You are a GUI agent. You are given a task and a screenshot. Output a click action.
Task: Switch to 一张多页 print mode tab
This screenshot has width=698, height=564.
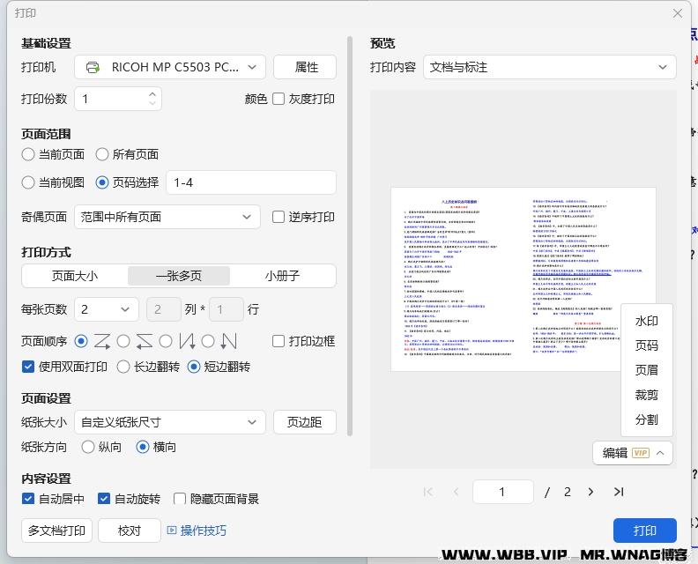tap(179, 276)
